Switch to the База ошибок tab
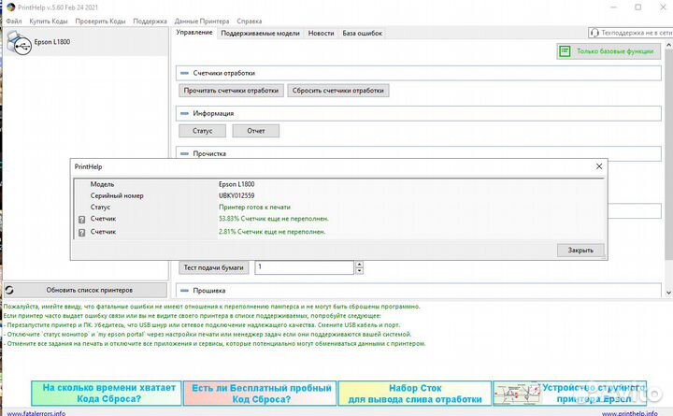This screenshot has width=673, height=416. coord(362,33)
